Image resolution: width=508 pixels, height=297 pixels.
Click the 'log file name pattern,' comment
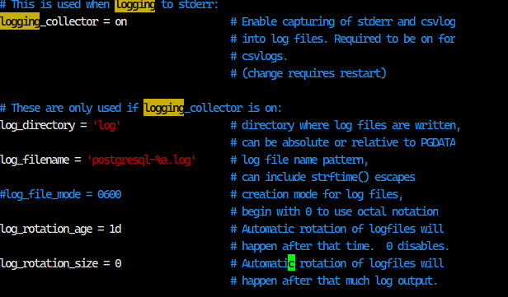click(305, 160)
